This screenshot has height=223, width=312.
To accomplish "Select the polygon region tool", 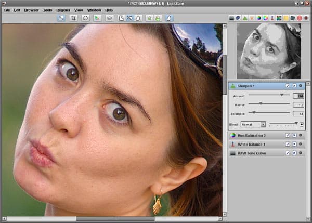I will pos(121,18).
